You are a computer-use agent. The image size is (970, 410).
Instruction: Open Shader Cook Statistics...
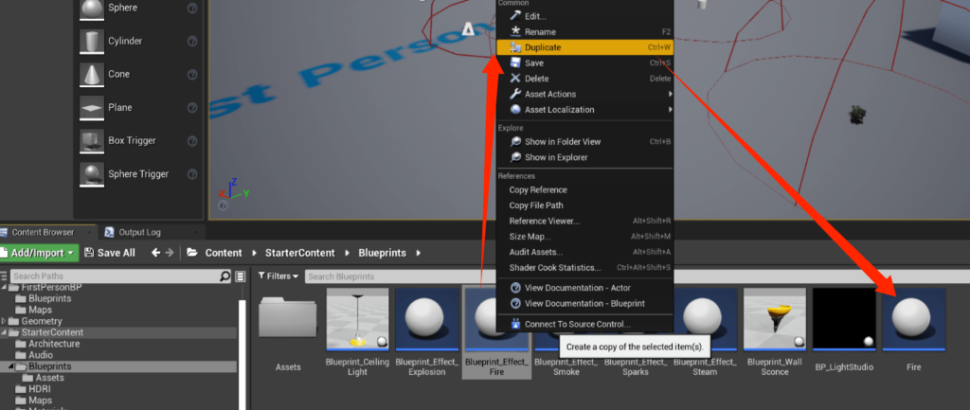[x=584, y=268]
